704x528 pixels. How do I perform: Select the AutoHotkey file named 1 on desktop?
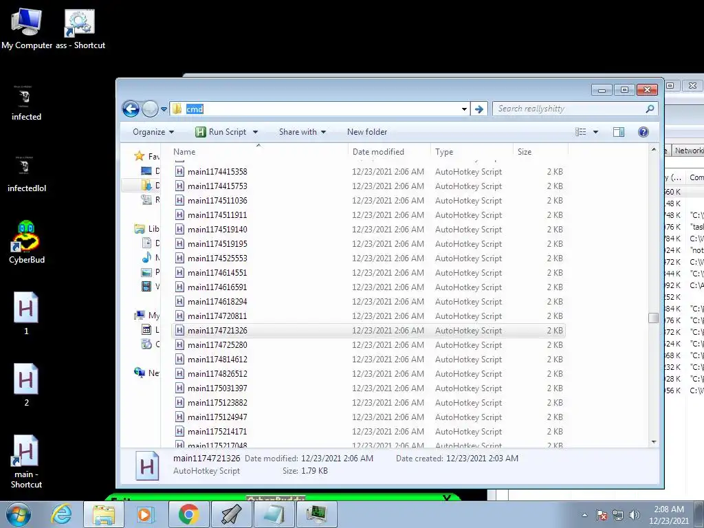click(x=26, y=313)
